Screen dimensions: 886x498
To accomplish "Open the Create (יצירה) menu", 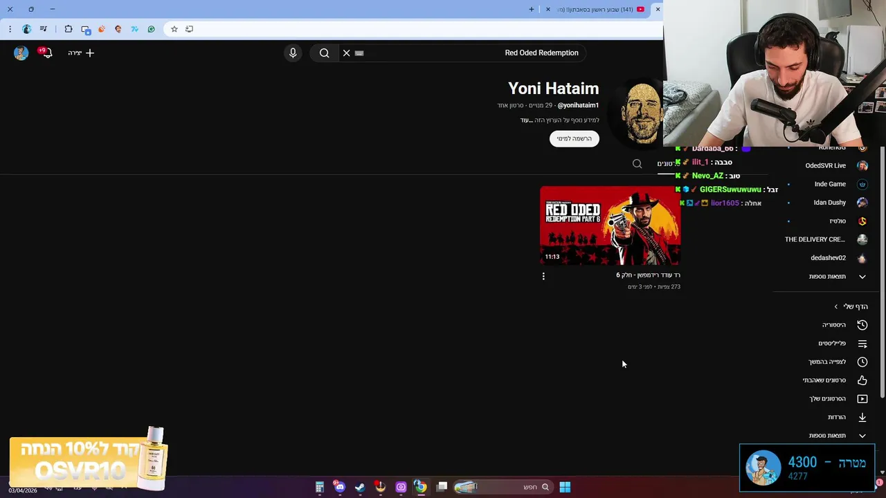I will click(81, 53).
